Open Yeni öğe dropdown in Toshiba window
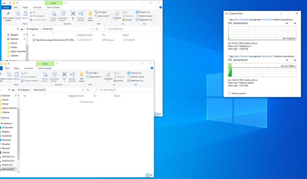This screenshot has width=307, height=179. [101, 12]
